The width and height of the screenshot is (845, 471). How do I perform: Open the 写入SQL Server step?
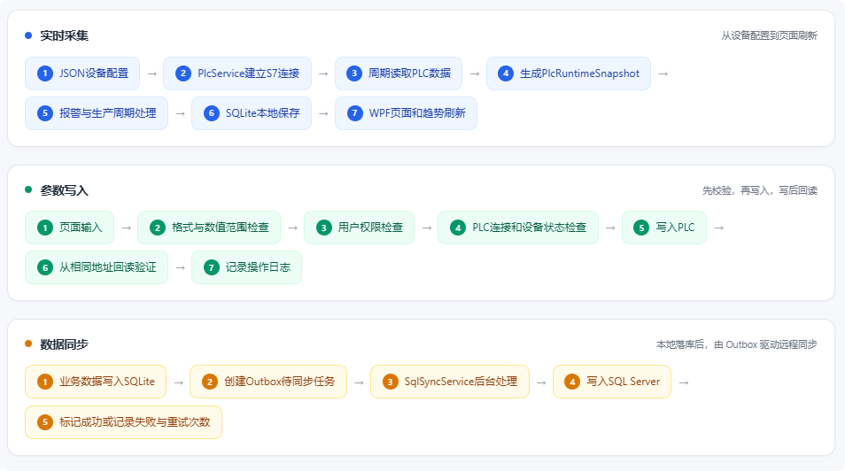612,382
